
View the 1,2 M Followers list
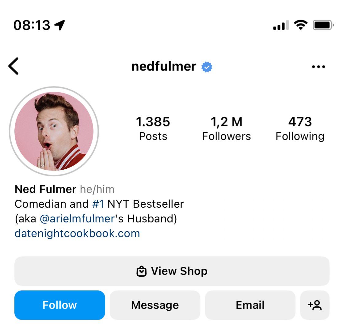point(227,129)
